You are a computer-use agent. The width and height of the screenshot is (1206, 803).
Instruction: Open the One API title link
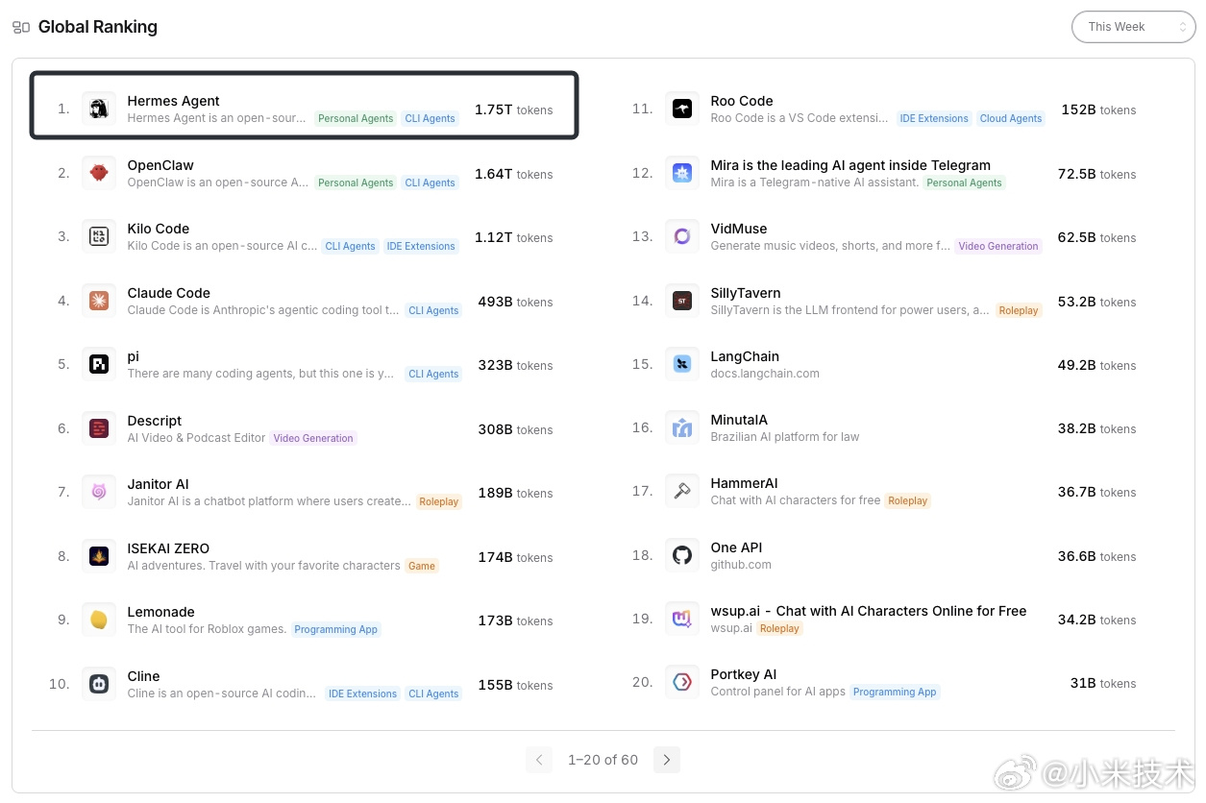click(736, 547)
